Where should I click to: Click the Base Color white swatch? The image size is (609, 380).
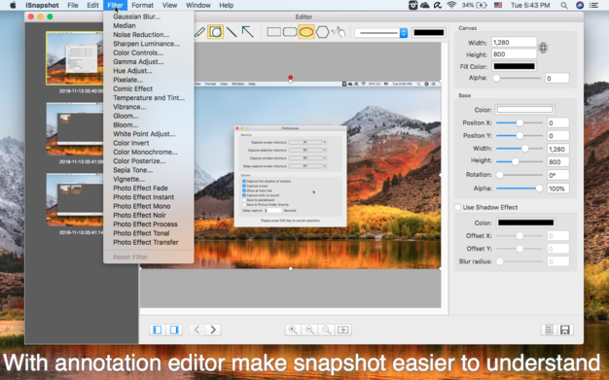coord(524,110)
